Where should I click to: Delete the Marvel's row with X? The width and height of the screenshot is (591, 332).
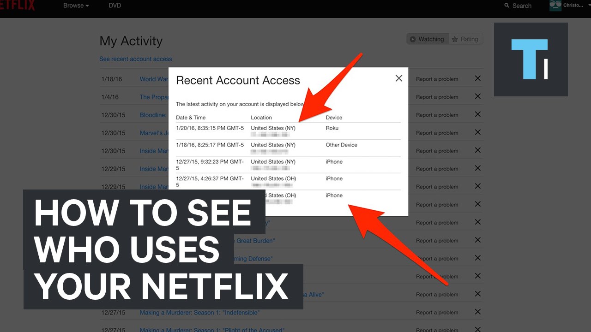pos(478,132)
